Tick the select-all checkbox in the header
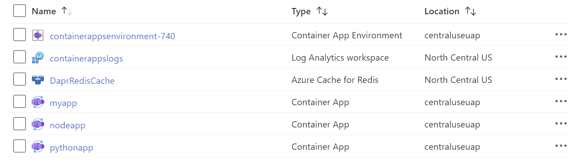This screenshot has width=576, height=168. [20, 11]
